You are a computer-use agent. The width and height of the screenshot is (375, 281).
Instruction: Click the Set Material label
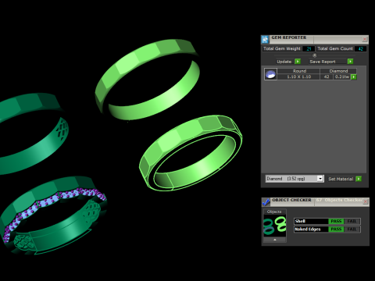click(x=341, y=179)
